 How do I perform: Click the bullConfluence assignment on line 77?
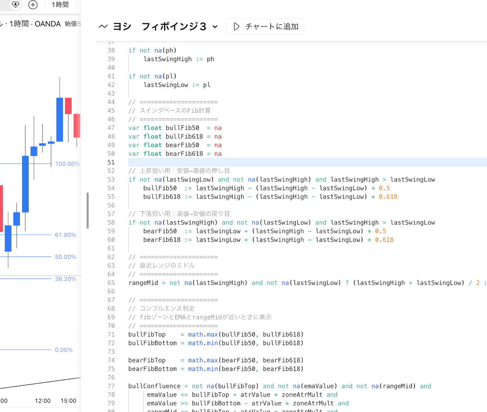tap(280, 386)
